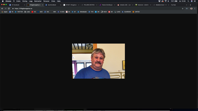Close the Ny fane tab
The width and height of the screenshot is (198, 111).
click(x=186, y=5)
